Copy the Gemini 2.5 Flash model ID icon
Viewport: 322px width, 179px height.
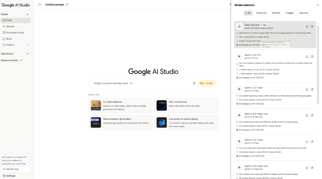[307, 89]
